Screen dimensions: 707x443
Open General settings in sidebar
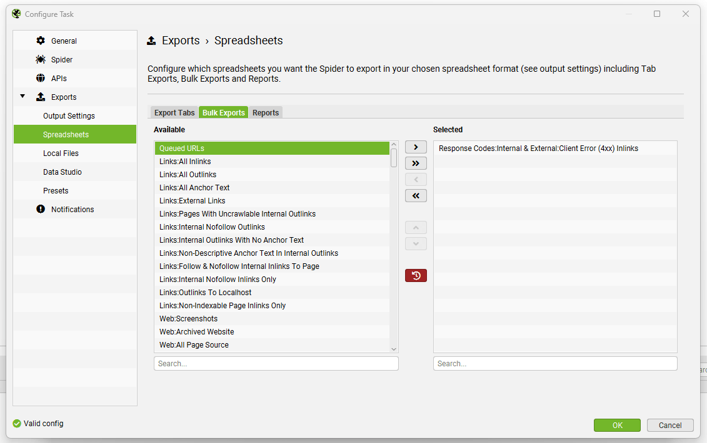75,41
